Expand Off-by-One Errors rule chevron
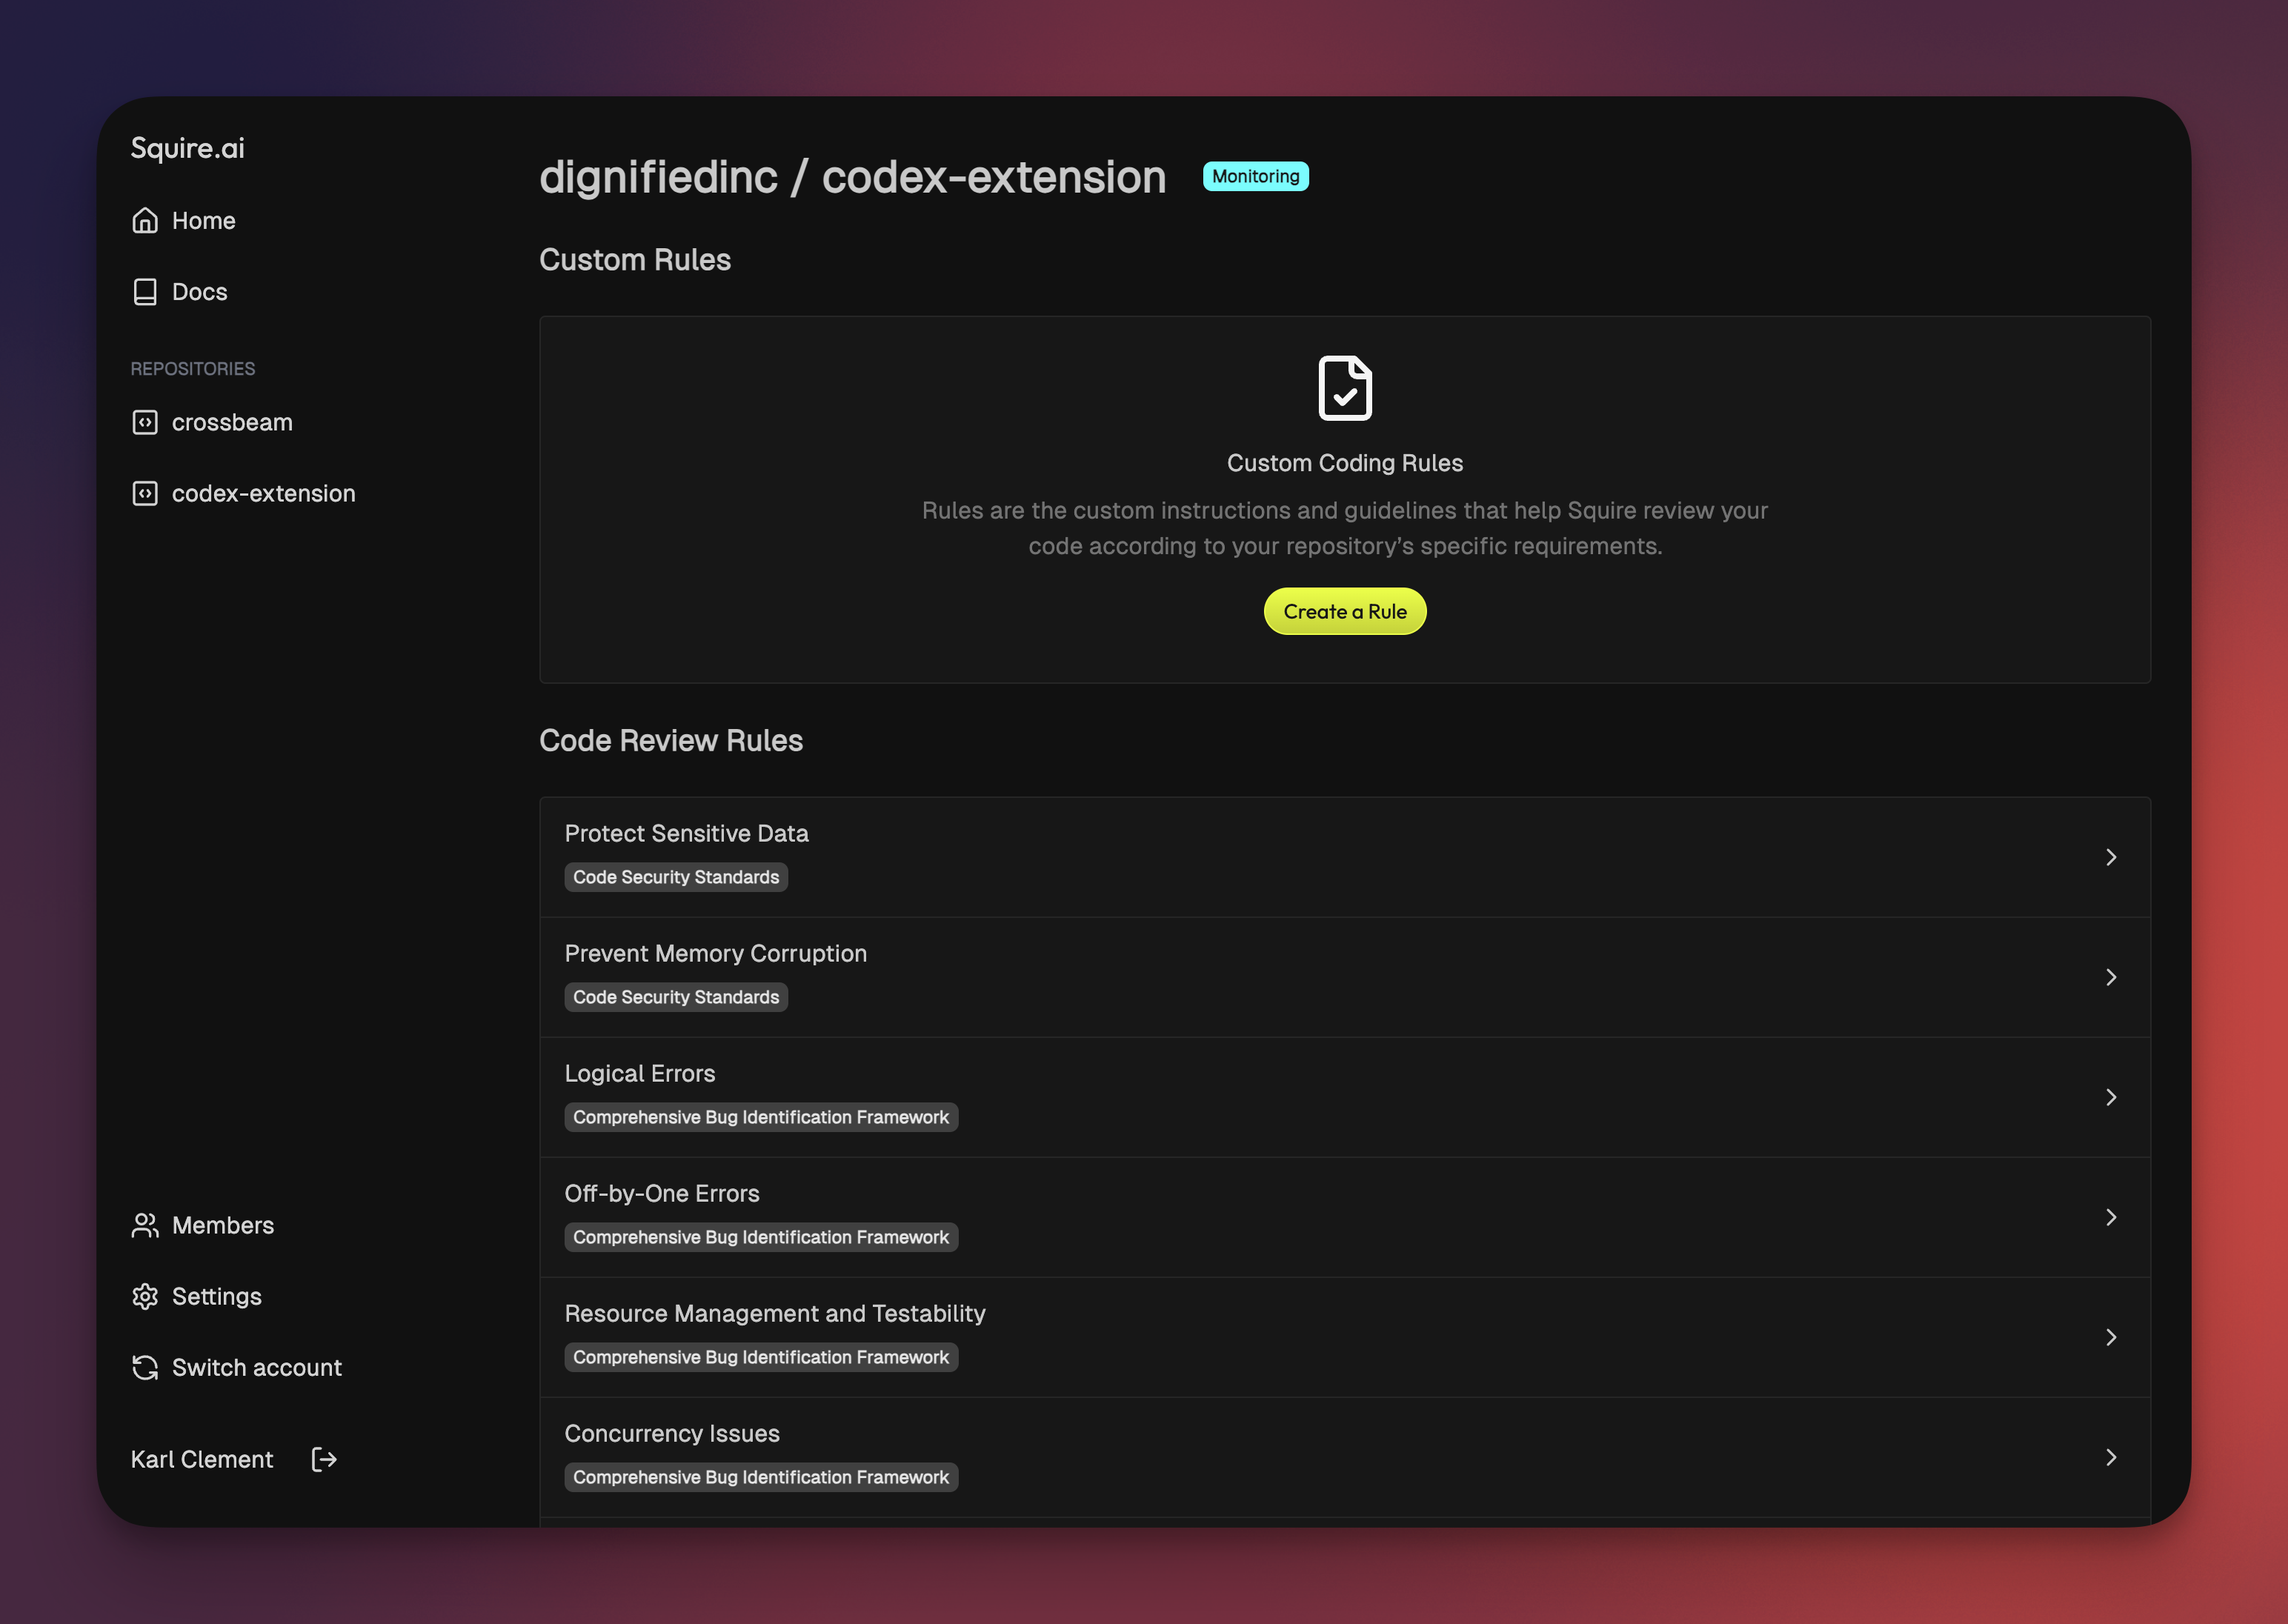 2110,1217
